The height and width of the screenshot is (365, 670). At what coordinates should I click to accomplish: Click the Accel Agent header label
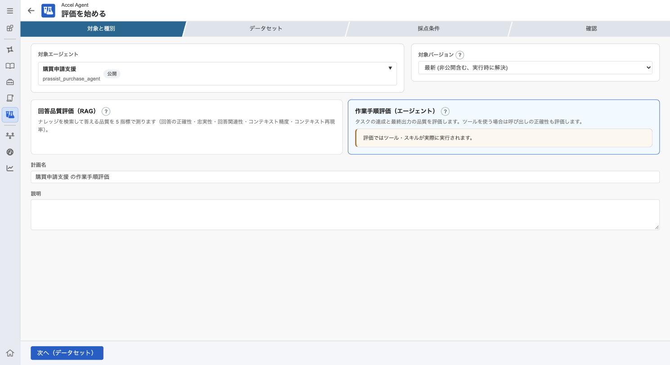(75, 5)
